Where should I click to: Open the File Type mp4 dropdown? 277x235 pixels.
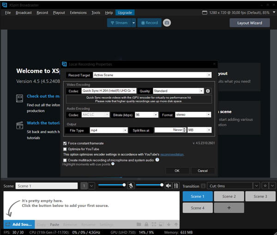tap(108, 130)
